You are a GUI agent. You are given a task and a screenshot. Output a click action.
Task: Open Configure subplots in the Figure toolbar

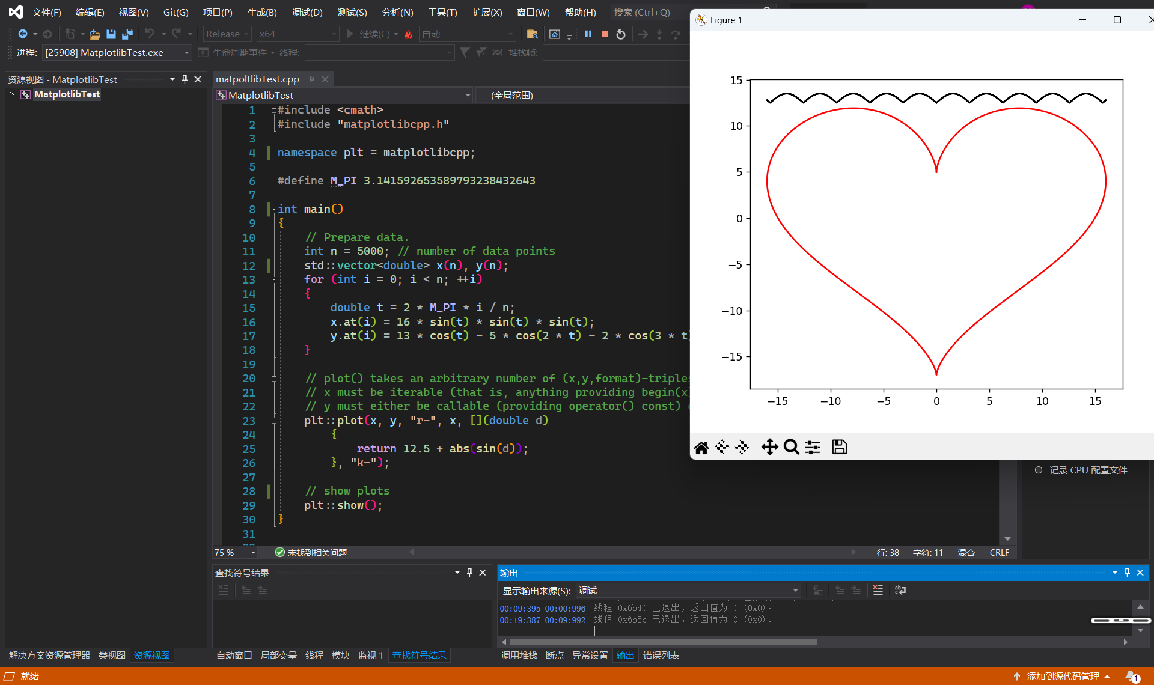coord(813,447)
